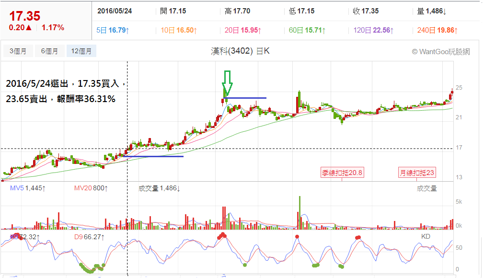The width and height of the screenshot is (484, 278).
Task: Click the chart title 漢科(3402) 日K
Action: (x=240, y=51)
